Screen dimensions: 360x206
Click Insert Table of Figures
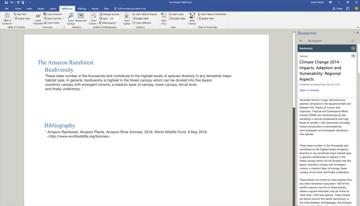click(144, 14)
